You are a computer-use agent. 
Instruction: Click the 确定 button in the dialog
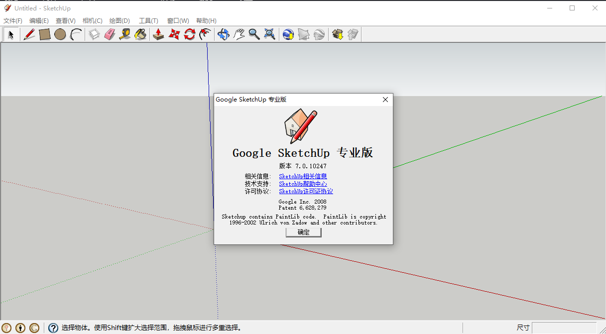tap(303, 232)
